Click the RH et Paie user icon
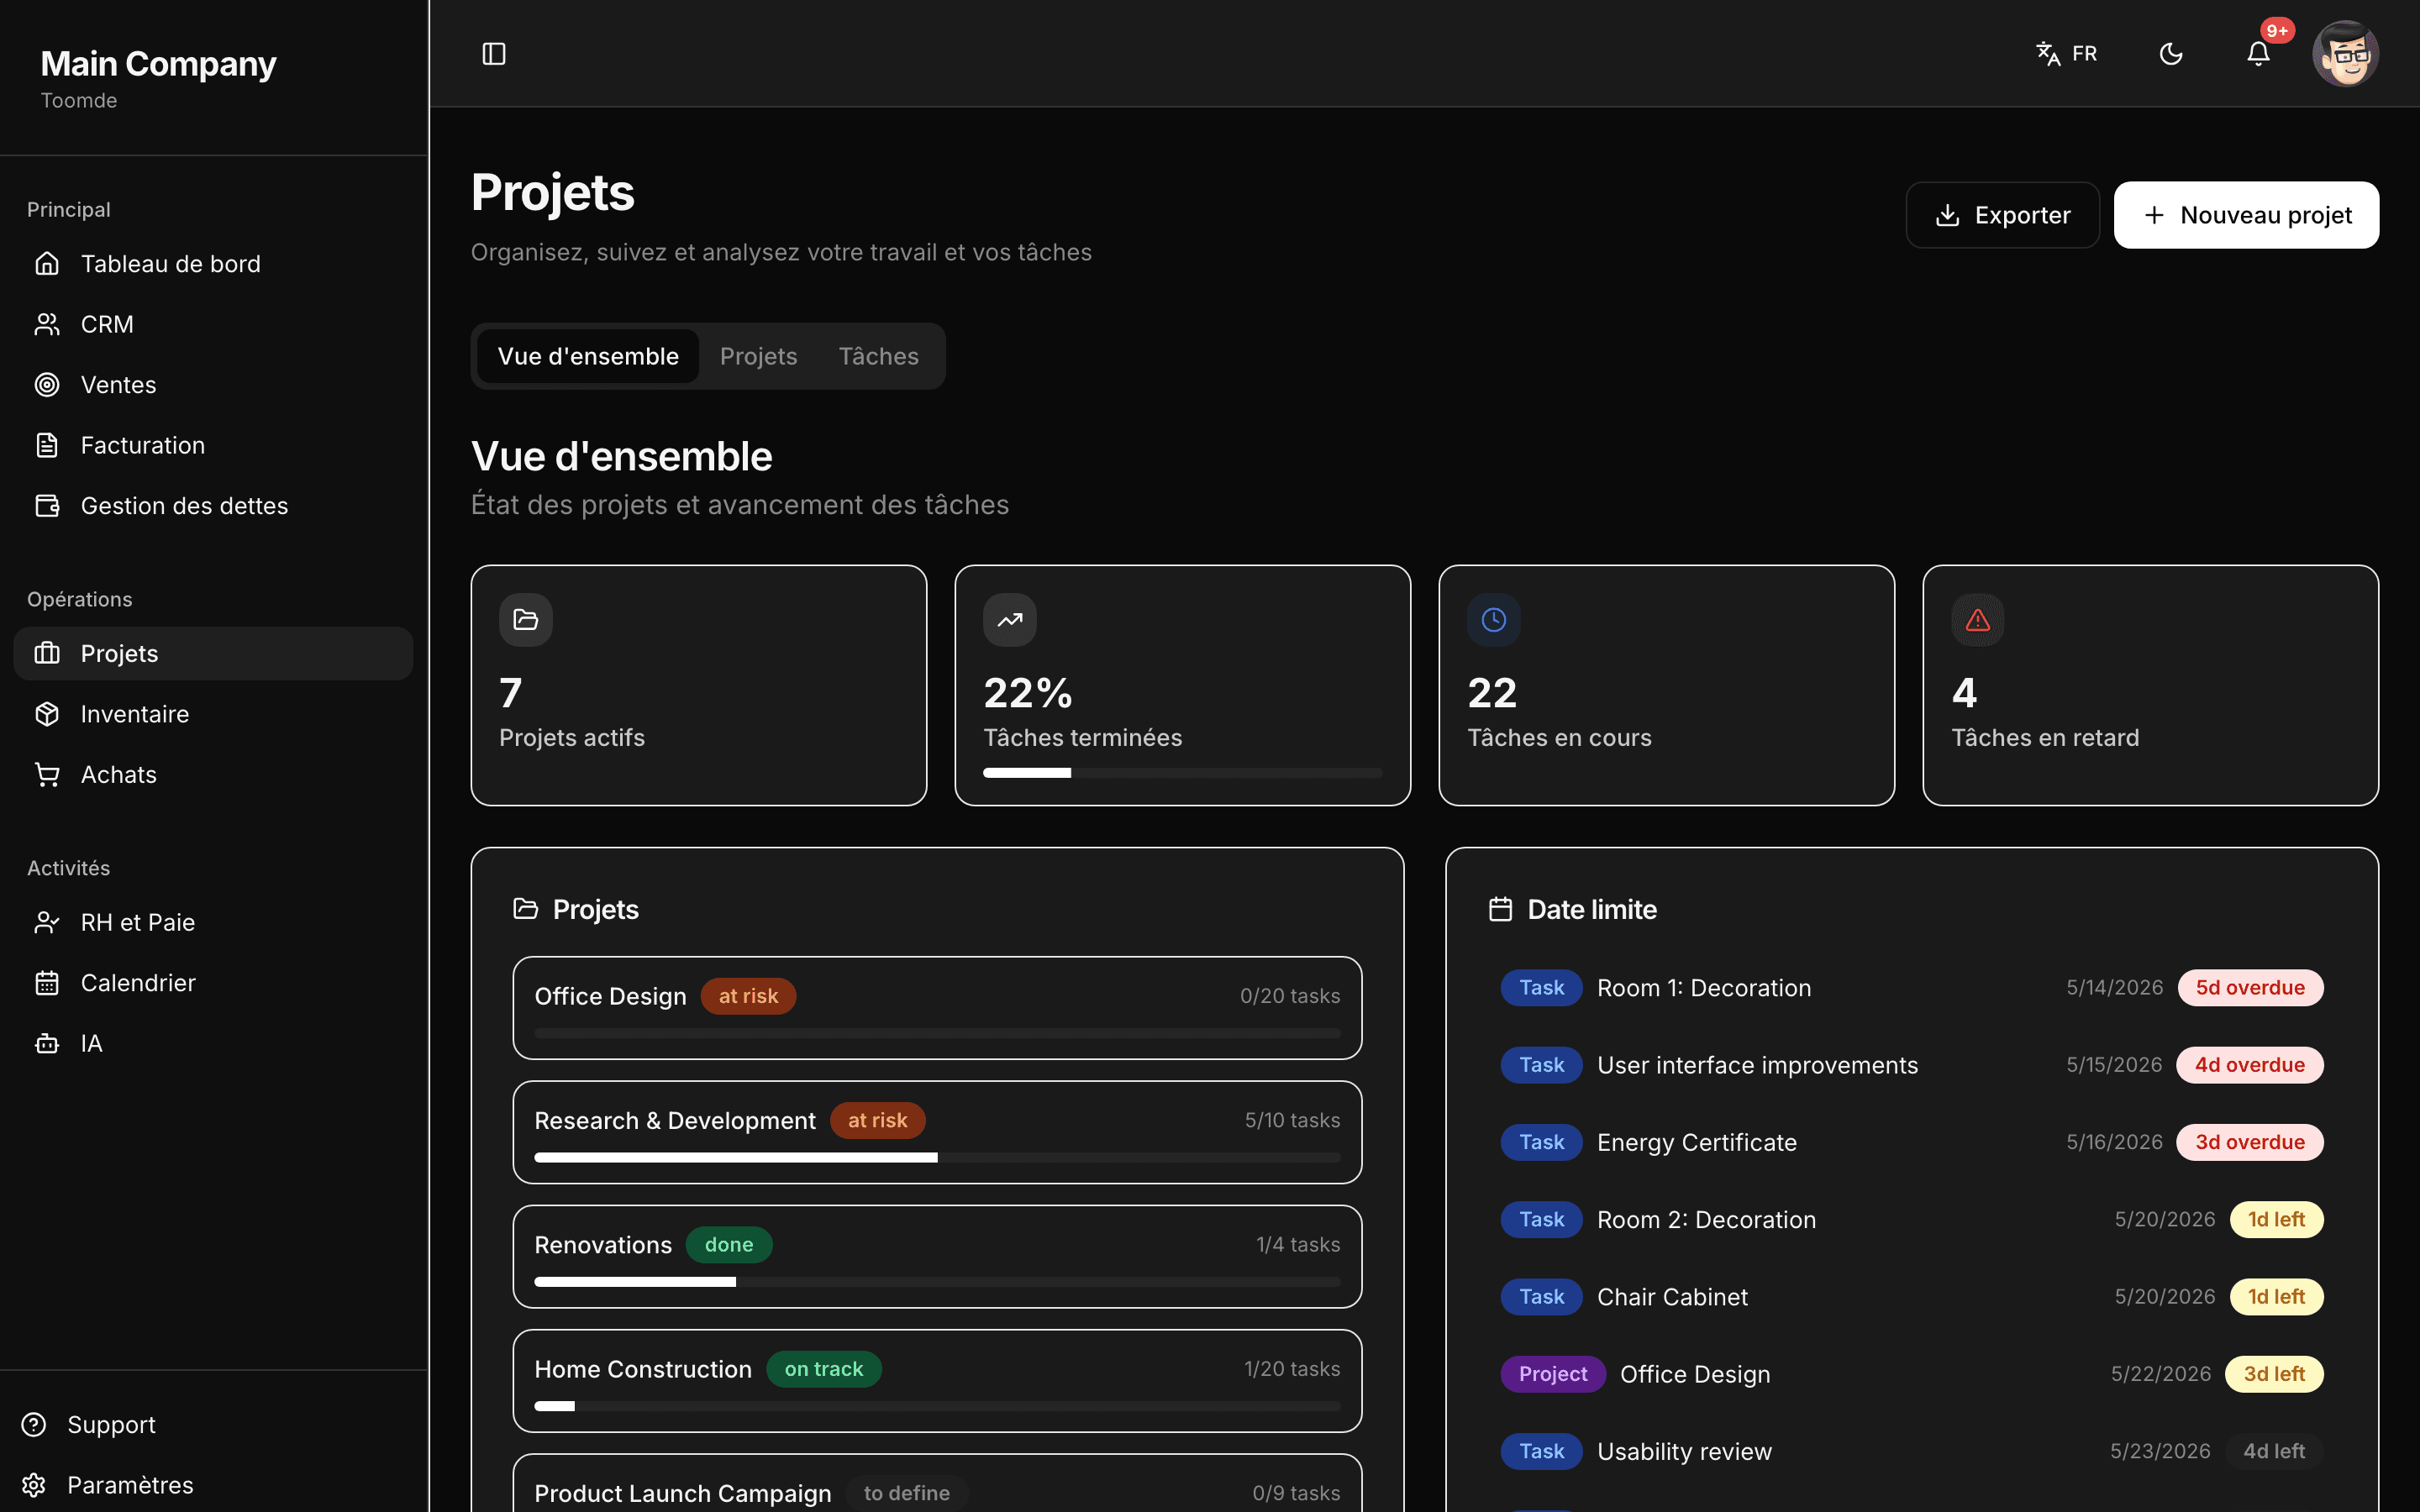 (47, 922)
